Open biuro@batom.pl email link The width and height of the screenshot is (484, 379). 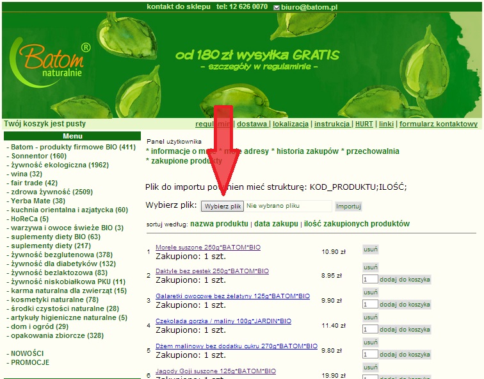coord(309,7)
